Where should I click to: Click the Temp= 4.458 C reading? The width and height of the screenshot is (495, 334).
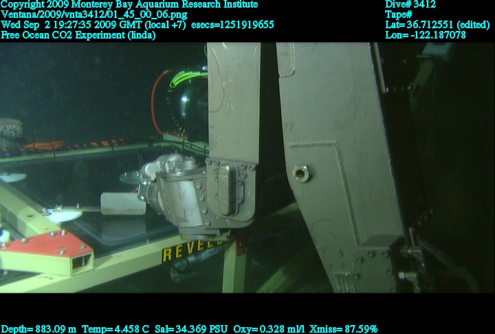click(x=115, y=329)
